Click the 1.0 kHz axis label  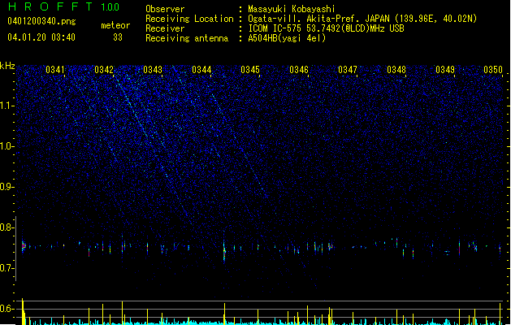6,146
